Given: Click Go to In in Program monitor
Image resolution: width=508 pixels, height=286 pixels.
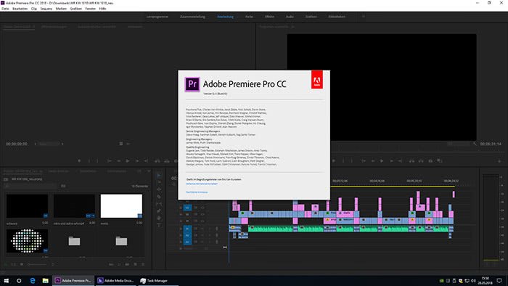Looking at the screenshot, I should [364, 160].
